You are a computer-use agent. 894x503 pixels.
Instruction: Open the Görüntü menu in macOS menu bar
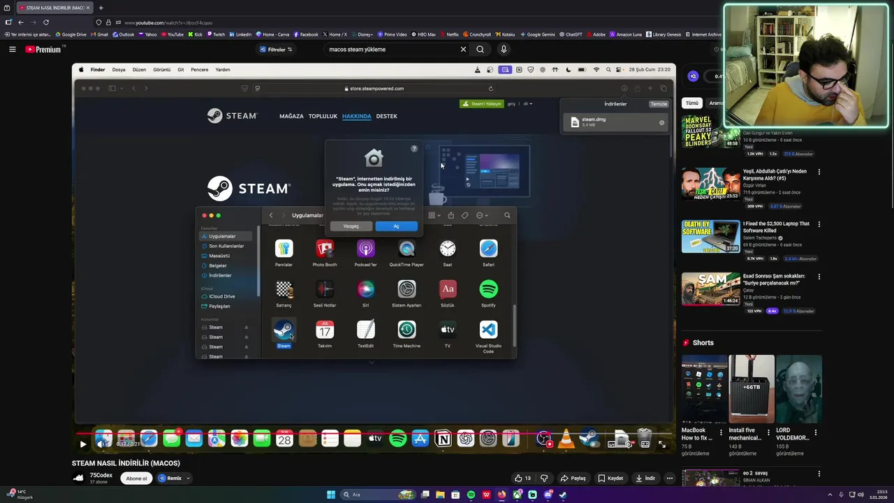tap(161, 70)
